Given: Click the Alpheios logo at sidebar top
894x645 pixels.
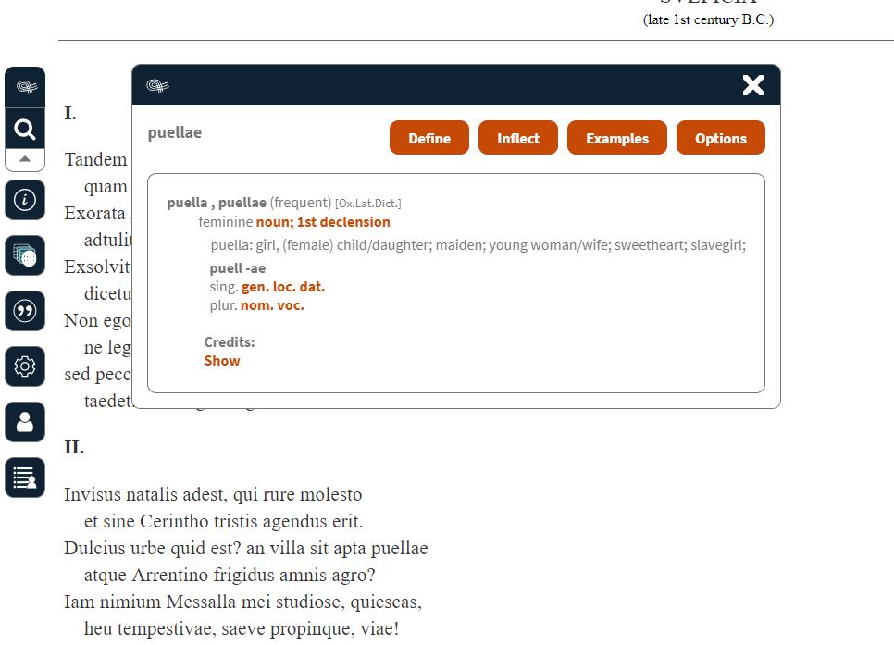Looking at the screenshot, I should click(x=24, y=86).
